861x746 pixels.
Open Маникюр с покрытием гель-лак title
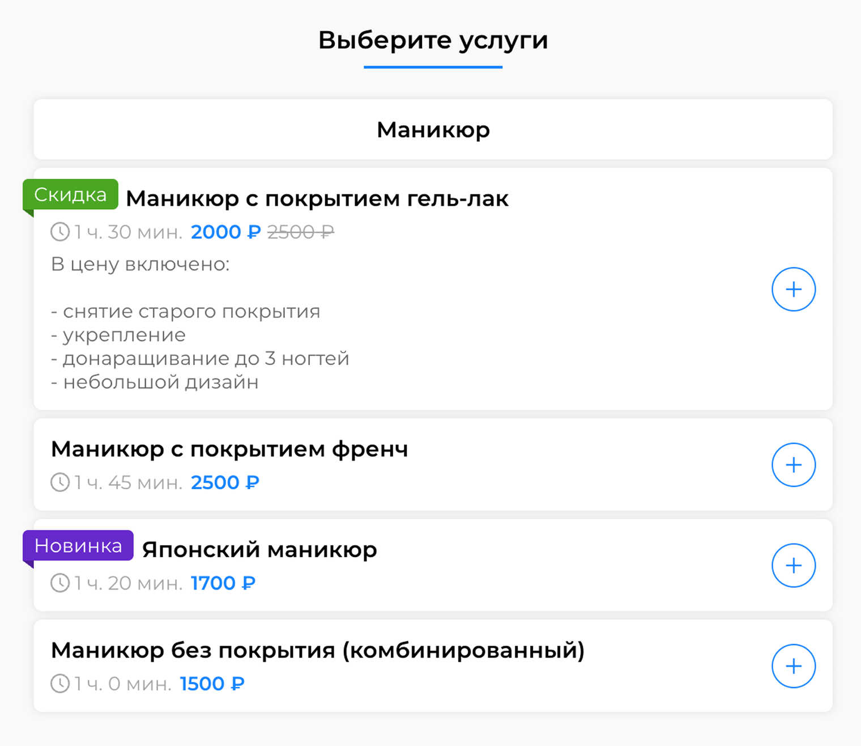(x=317, y=199)
